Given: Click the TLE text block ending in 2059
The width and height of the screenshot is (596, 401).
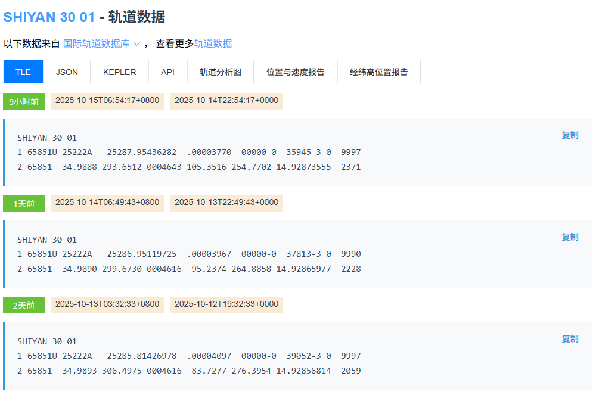Looking at the screenshot, I should [x=189, y=356].
